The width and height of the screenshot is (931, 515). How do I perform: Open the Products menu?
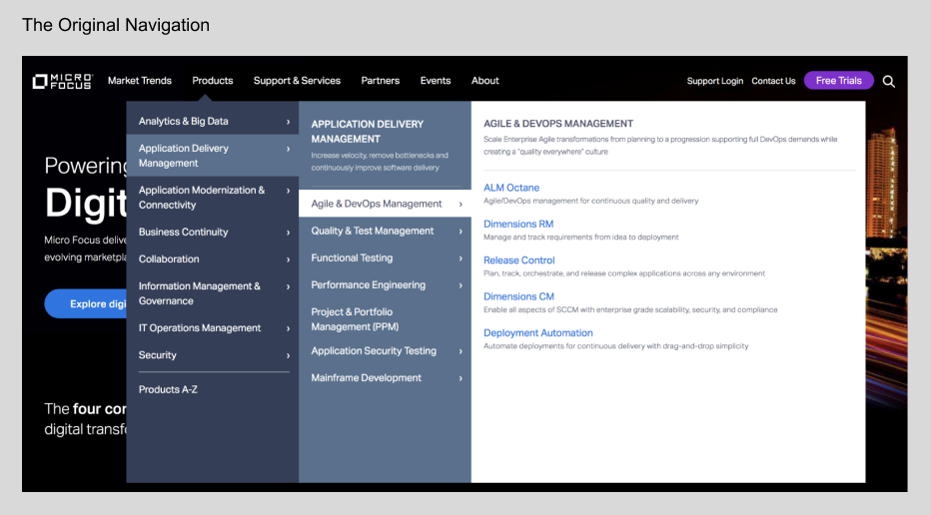pos(213,81)
